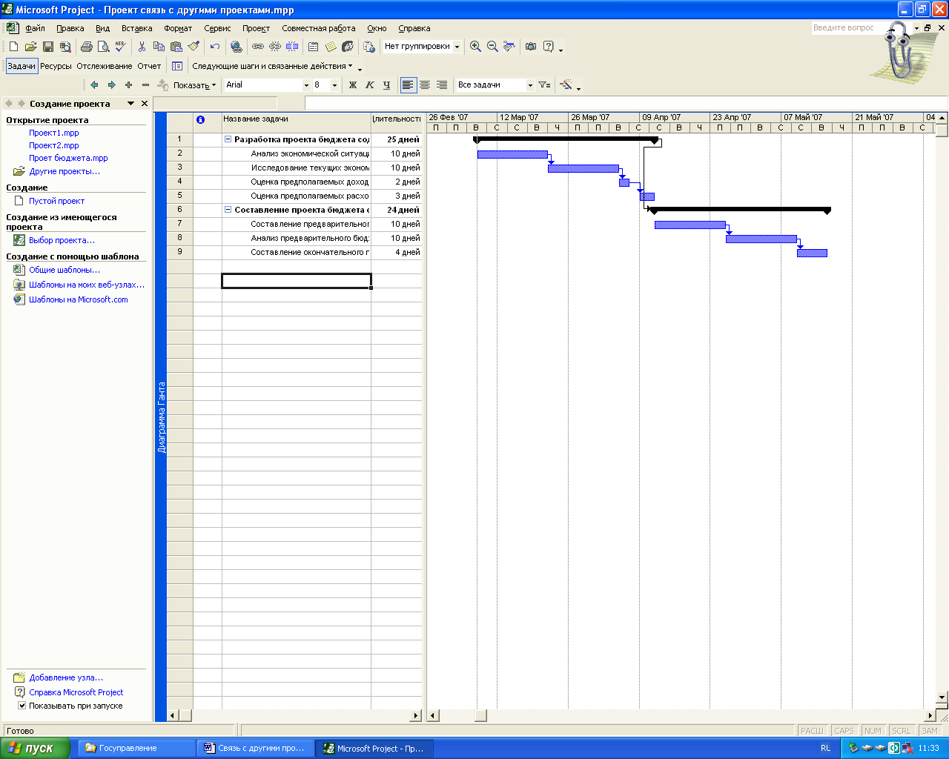Align text center
This screenshot has height=759, width=949.
(425, 85)
